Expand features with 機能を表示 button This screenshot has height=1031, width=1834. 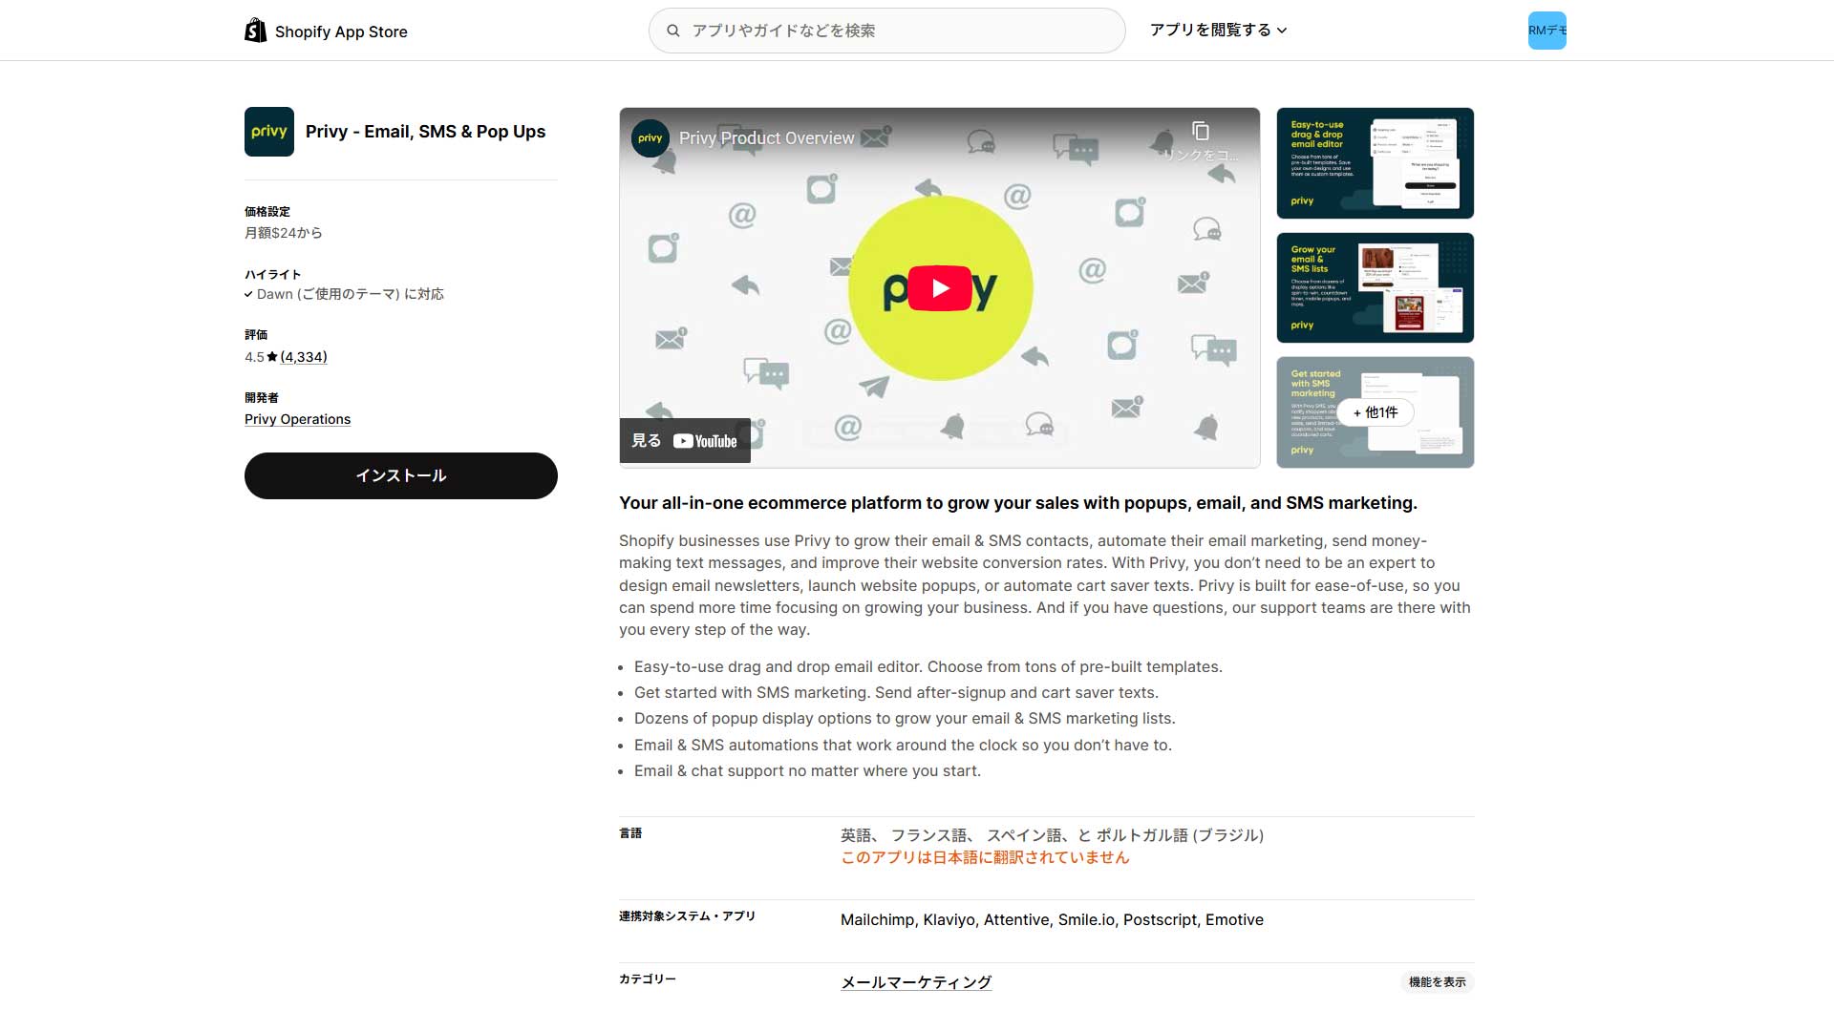pyautogui.click(x=1437, y=982)
